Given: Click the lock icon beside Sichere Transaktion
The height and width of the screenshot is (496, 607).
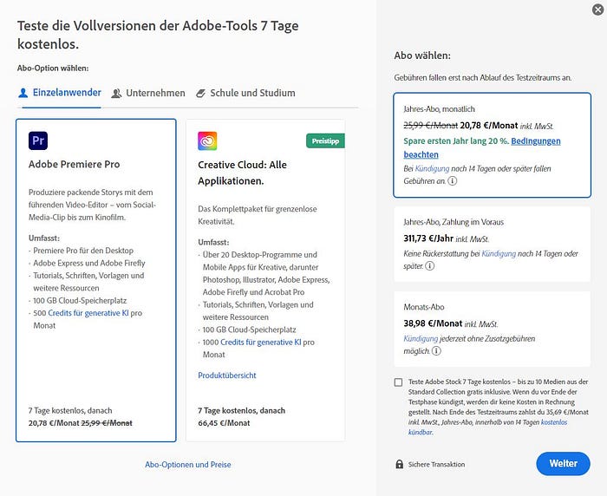Looking at the screenshot, I should pyautogui.click(x=399, y=464).
